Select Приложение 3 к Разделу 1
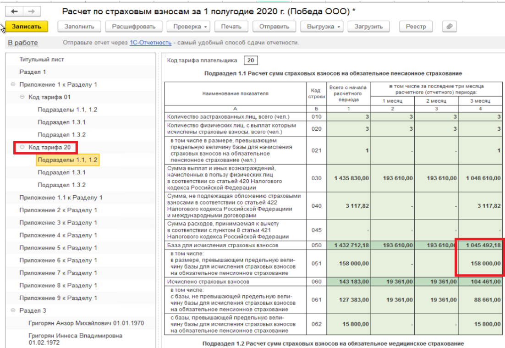 tap(58, 223)
